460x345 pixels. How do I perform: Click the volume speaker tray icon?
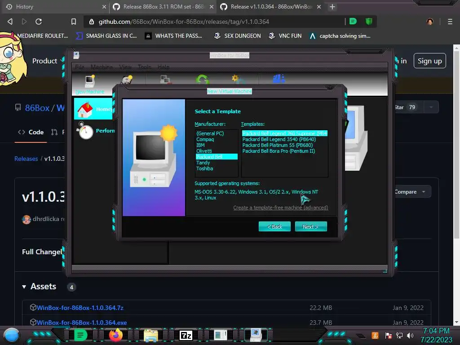[x=410, y=335]
